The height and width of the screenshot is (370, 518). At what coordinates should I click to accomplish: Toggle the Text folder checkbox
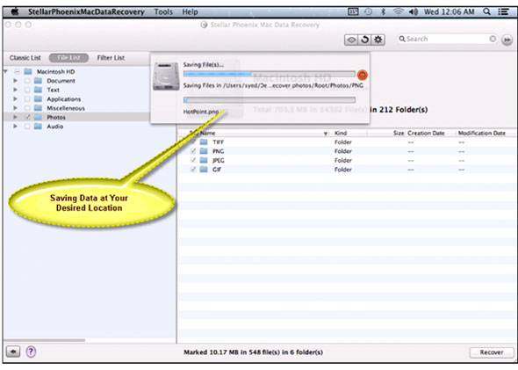click(27, 90)
